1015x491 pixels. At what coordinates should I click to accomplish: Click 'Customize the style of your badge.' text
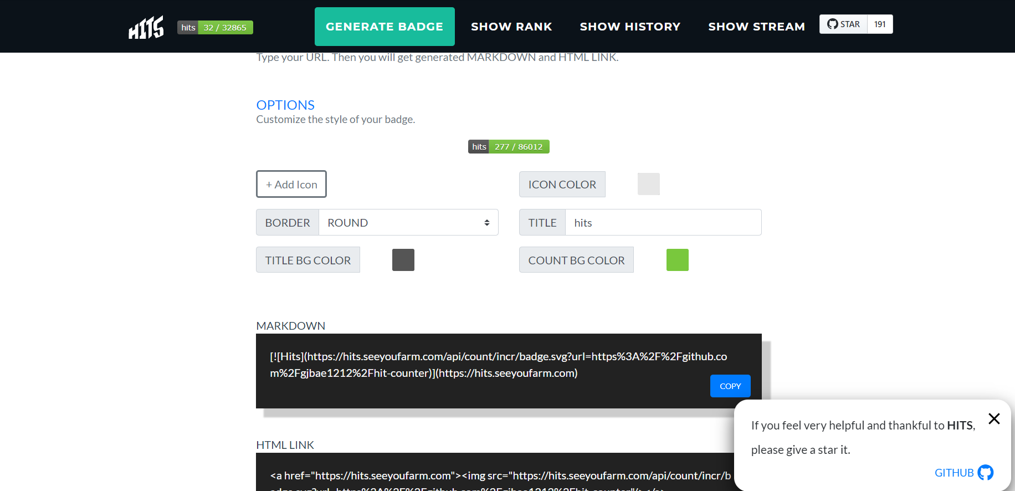(x=336, y=119)
